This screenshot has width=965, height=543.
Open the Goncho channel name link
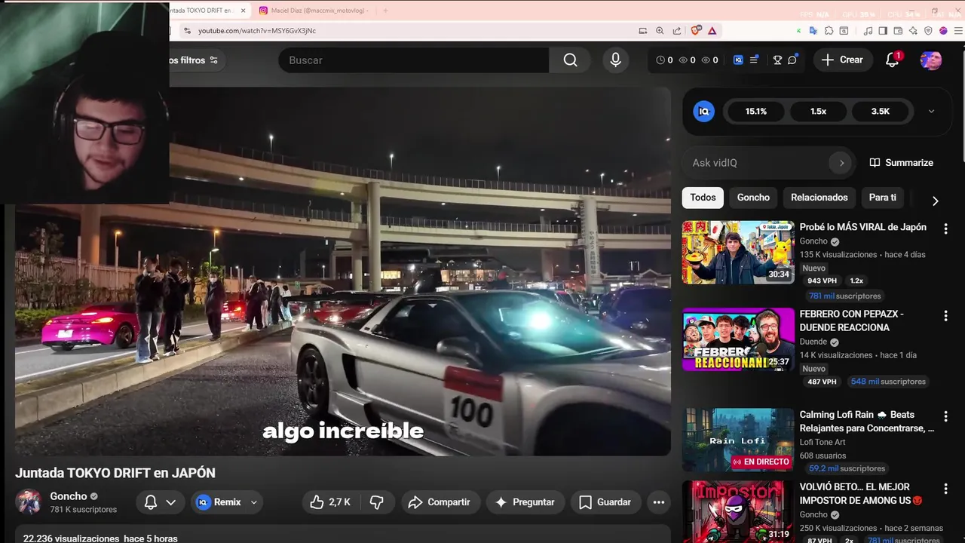coord(69,496)
